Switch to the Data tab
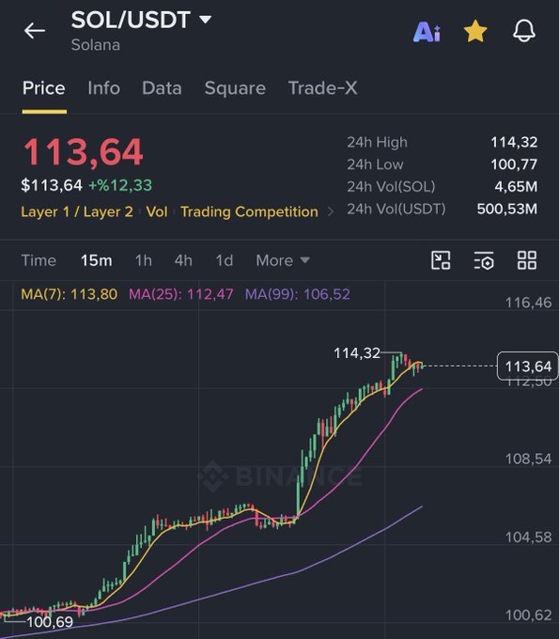This screenshot has width=559, height=639. 162,88
